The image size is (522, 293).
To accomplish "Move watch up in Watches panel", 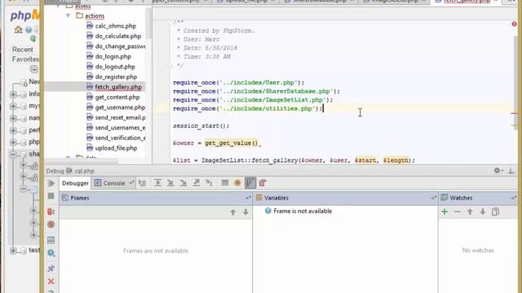I will coord(470,212).
